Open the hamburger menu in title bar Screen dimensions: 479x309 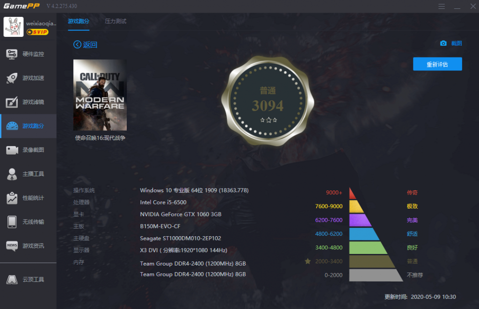click(x=442, y=7)
